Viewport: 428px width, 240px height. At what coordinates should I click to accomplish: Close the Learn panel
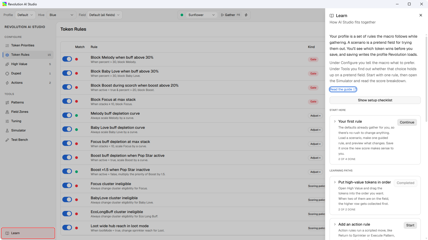point(421,15)
